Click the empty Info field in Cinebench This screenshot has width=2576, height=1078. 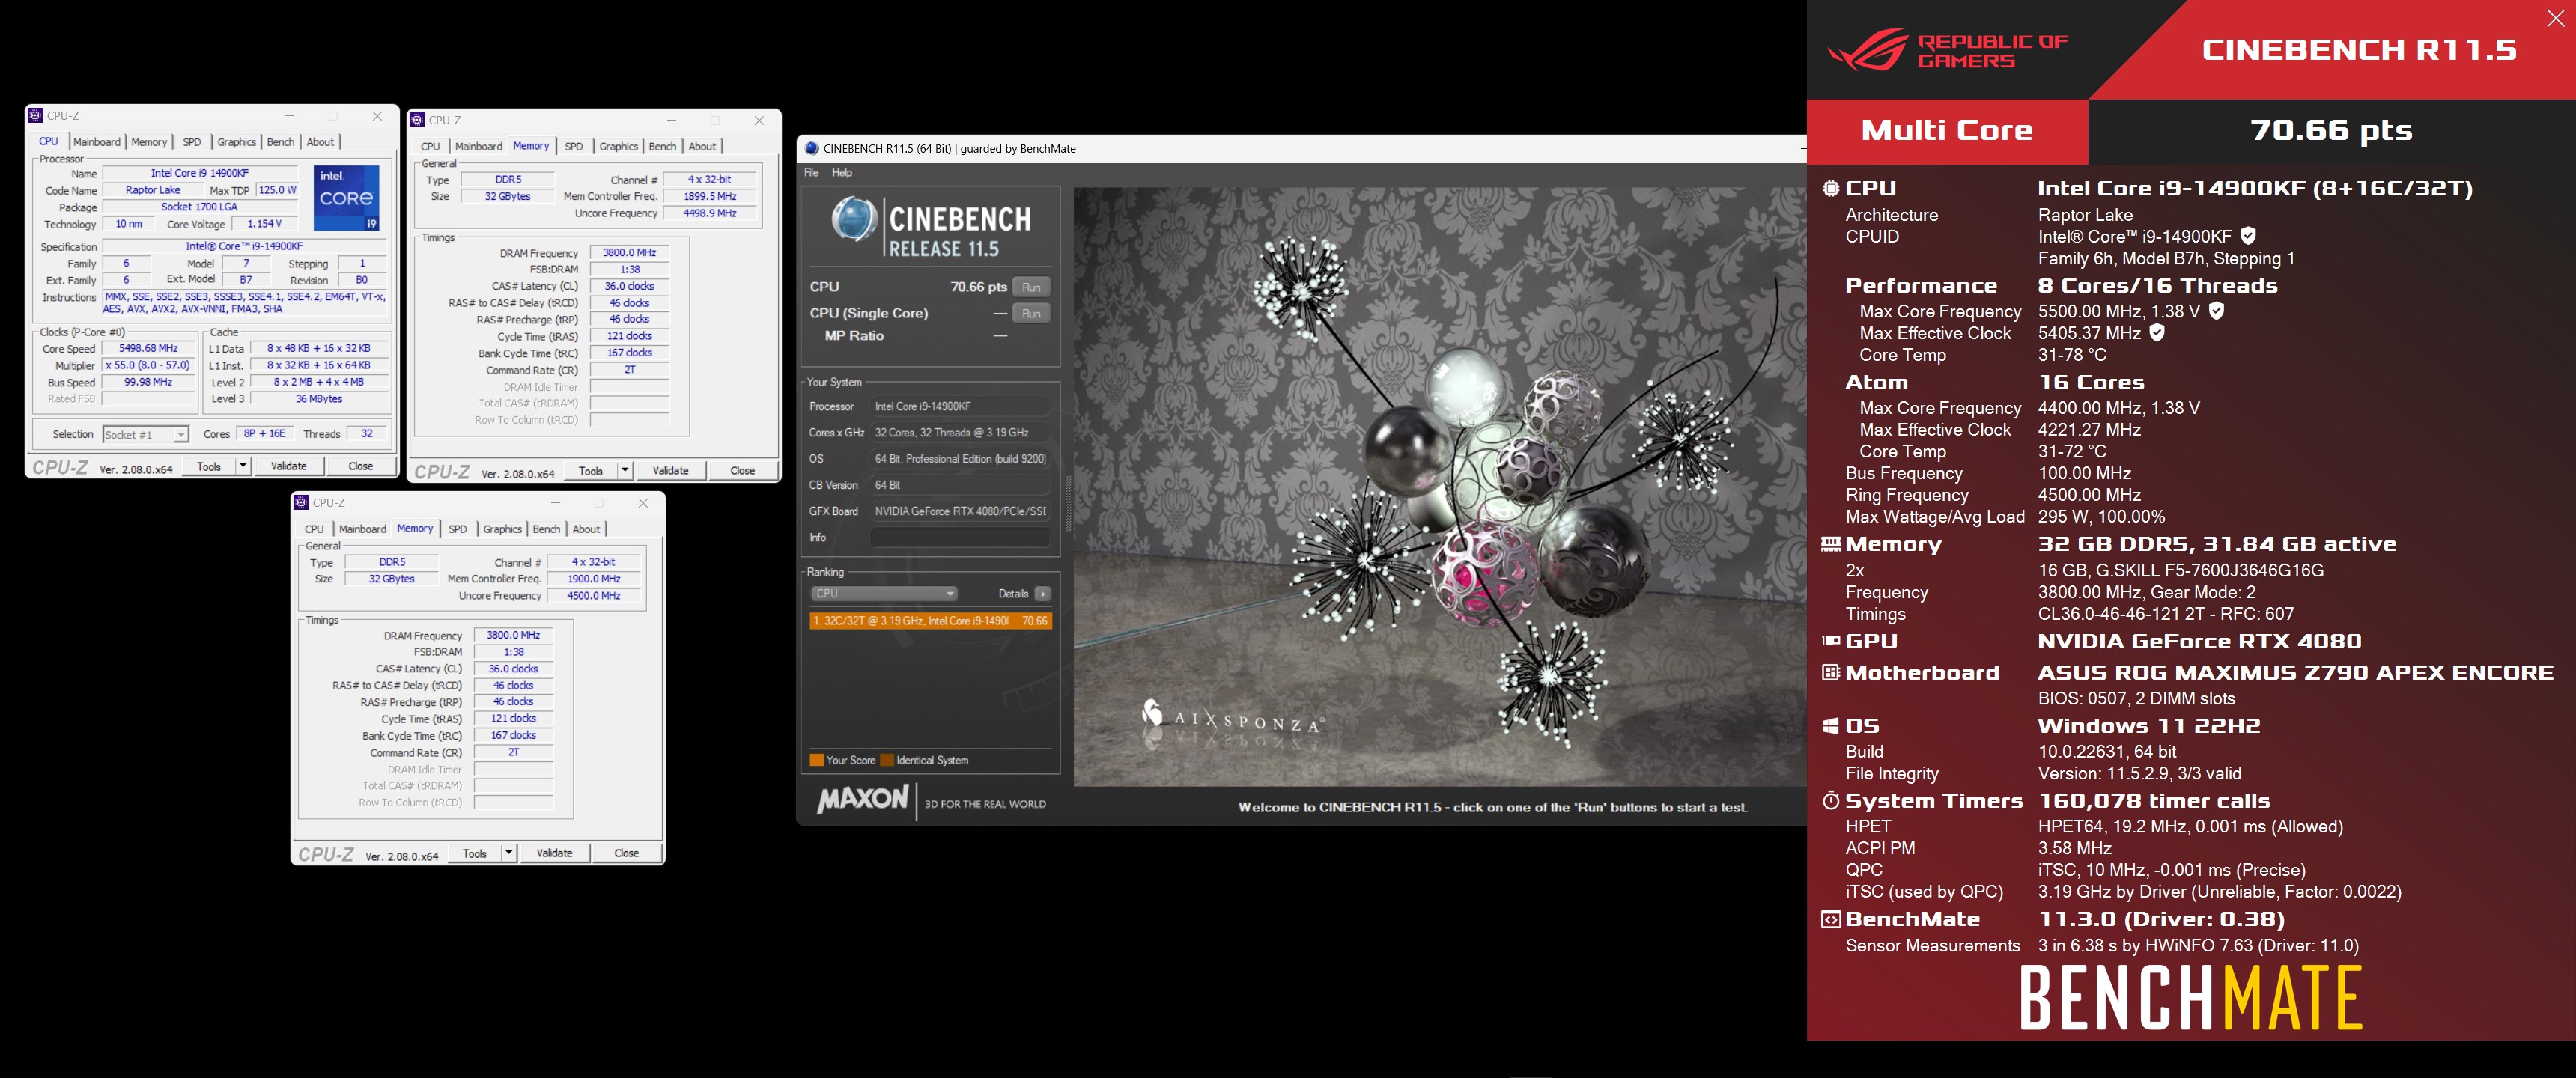[x=960, y=538]
